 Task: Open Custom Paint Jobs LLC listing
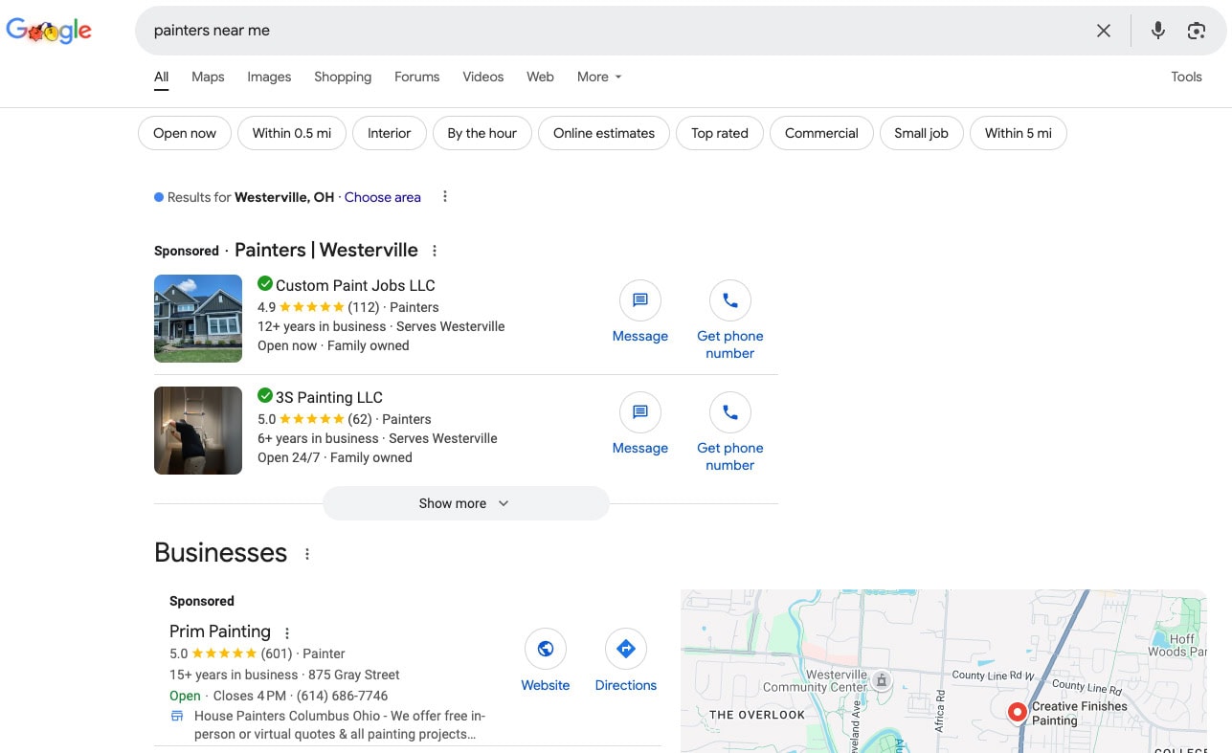(x=354, y=285)
